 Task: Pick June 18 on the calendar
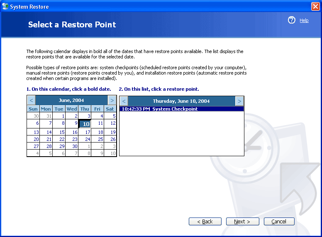98,132
